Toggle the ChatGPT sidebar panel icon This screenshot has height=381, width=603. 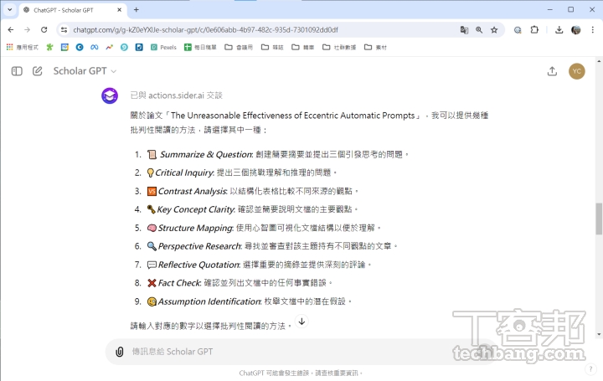pos(17,71)
